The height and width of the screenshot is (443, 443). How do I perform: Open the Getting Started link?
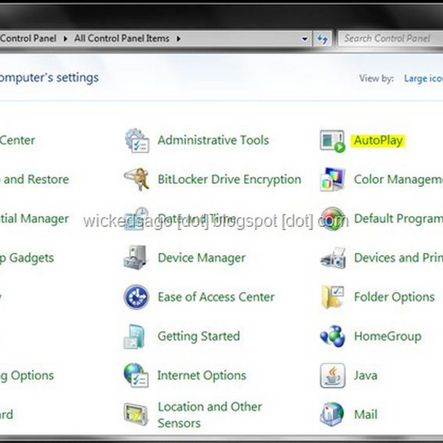point(199,337)
